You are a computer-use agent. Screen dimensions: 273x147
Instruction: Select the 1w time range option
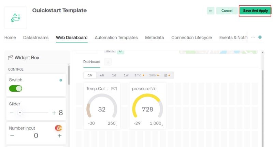click(126, 75)
